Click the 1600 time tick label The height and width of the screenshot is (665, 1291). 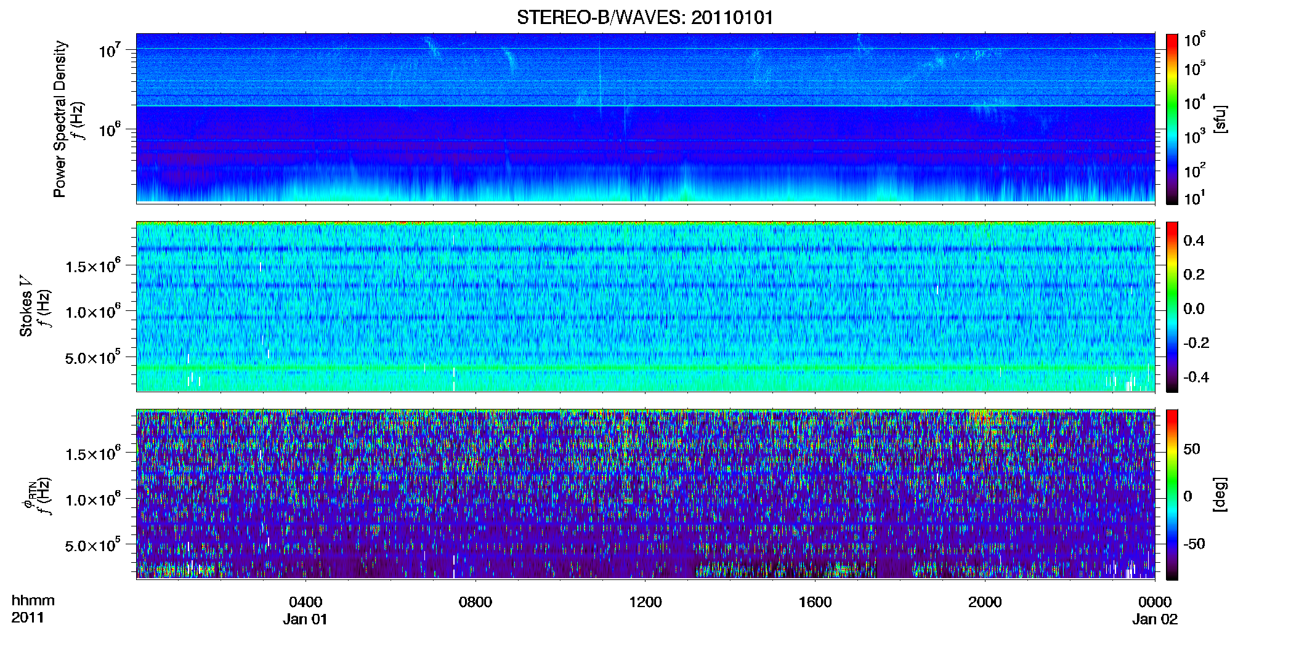click(815, 602)
